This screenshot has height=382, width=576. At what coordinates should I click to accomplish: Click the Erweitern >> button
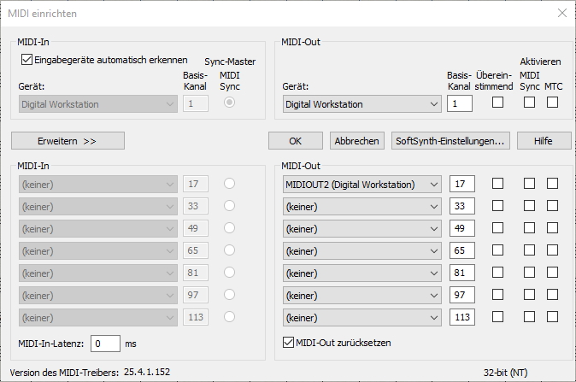click(68, 140)
